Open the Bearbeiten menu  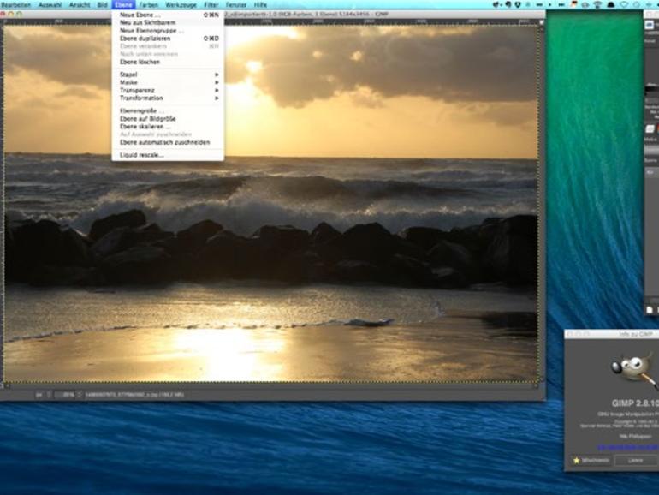tap(16, 4)
